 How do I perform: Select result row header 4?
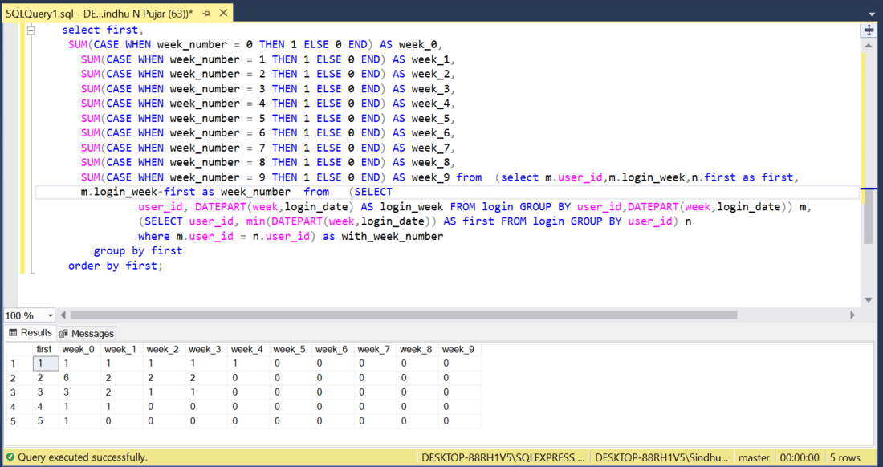(18, 407)
